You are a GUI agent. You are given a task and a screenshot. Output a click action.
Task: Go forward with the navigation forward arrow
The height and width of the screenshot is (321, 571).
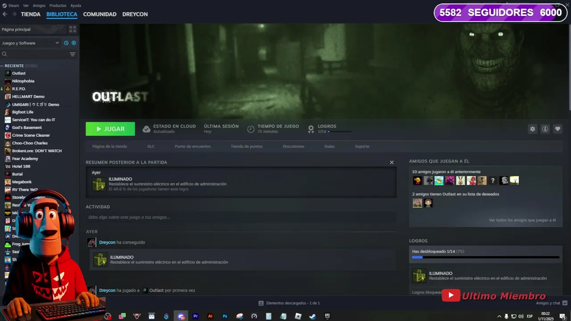pyautogui.click(x=14, y=14)
